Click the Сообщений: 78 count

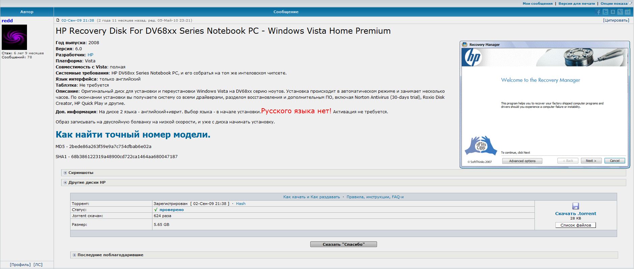tap(17, 57)
